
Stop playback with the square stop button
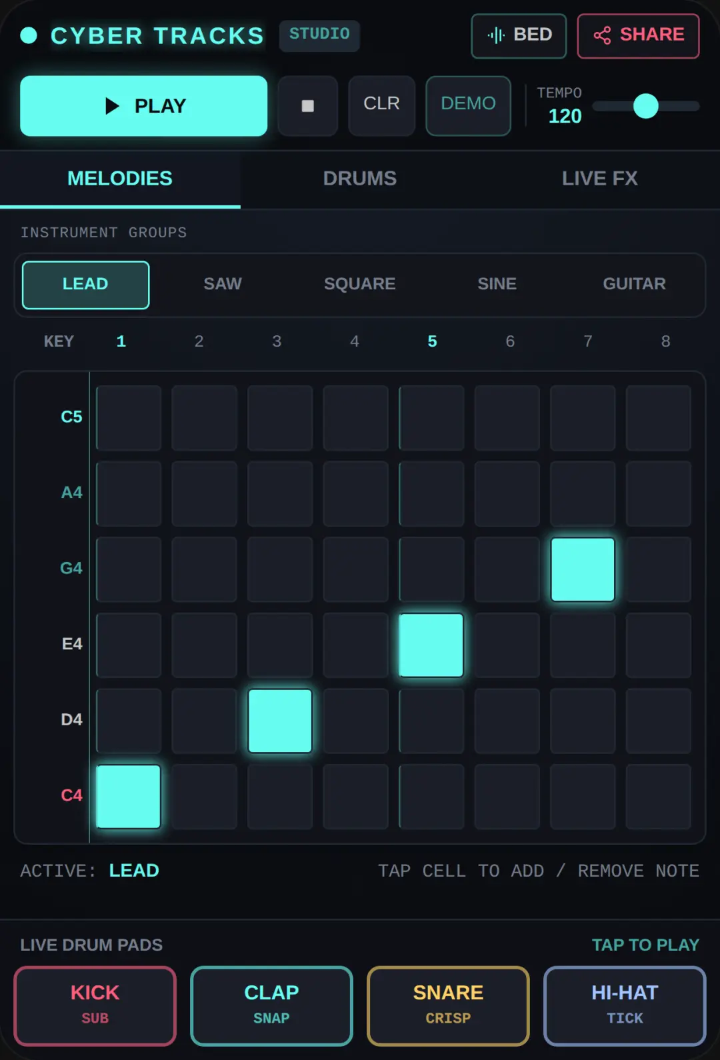pos(307,106)
